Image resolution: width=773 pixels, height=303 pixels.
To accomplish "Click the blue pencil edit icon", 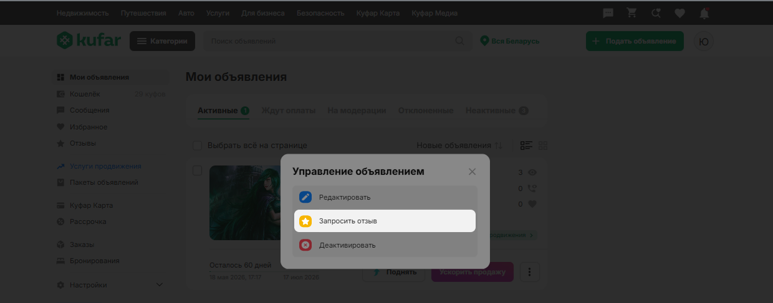I will click(305, 197).
